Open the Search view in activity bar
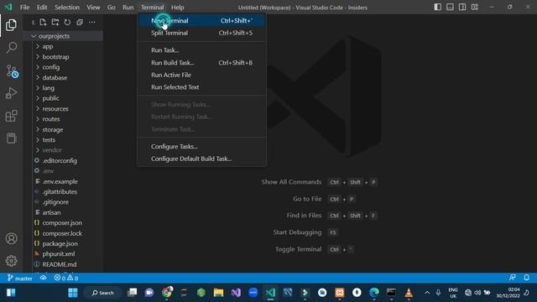 [11, 48]
